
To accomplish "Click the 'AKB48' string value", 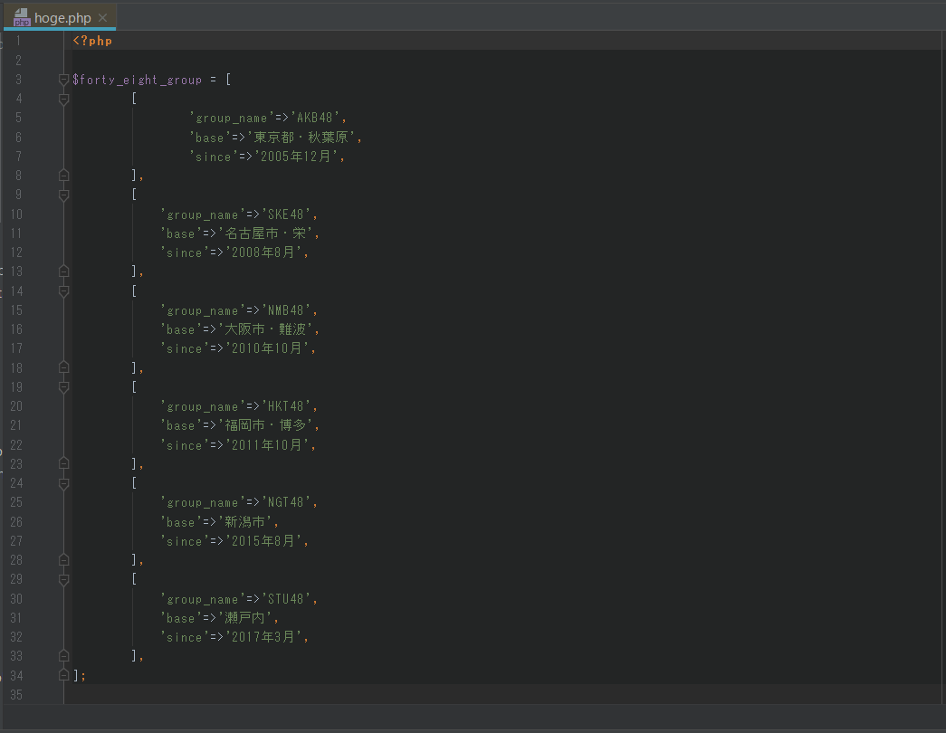I will (x=314, y=118).
